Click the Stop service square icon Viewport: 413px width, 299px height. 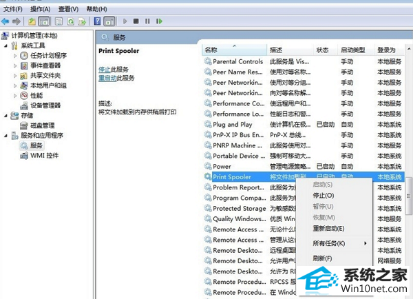[136, 21]
